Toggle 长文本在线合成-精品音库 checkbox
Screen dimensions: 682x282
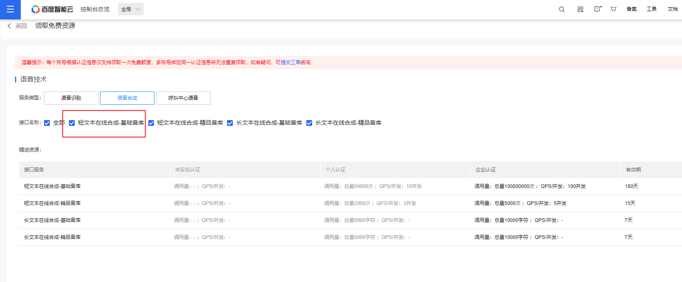tap(309, 123)
